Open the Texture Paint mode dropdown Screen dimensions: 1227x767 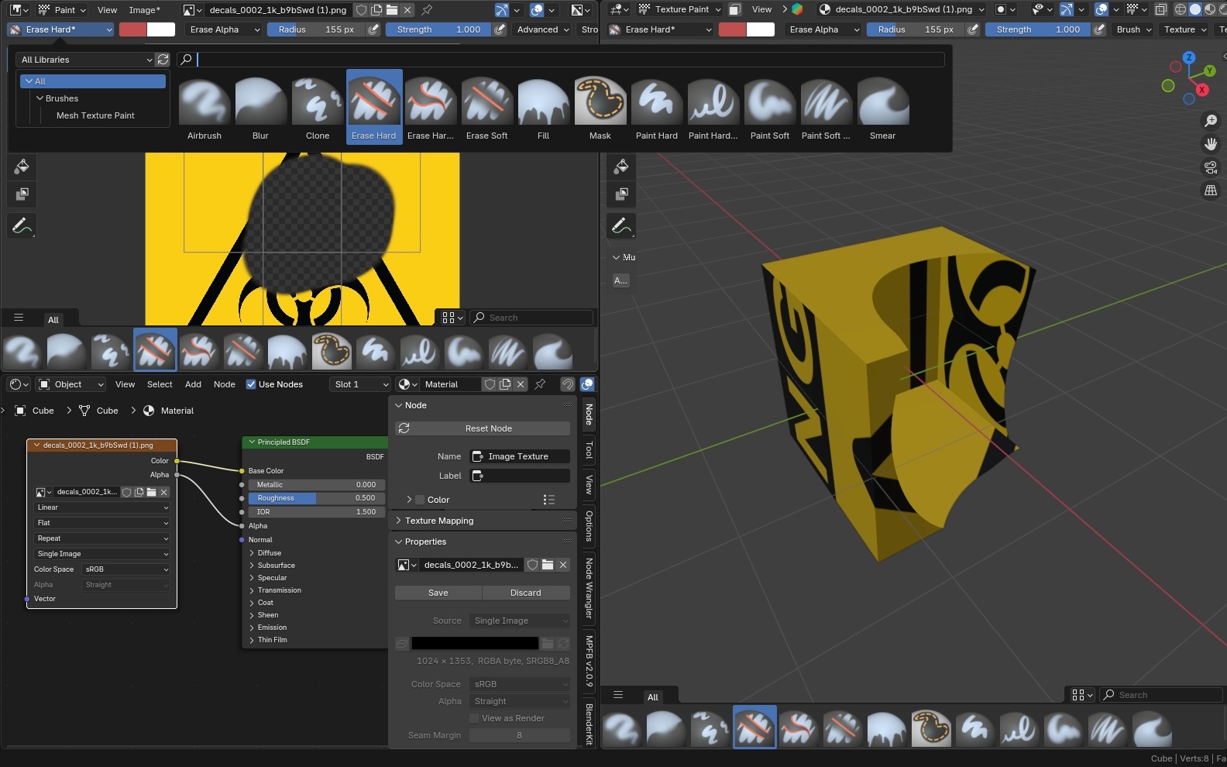click(x=679, y=9)
